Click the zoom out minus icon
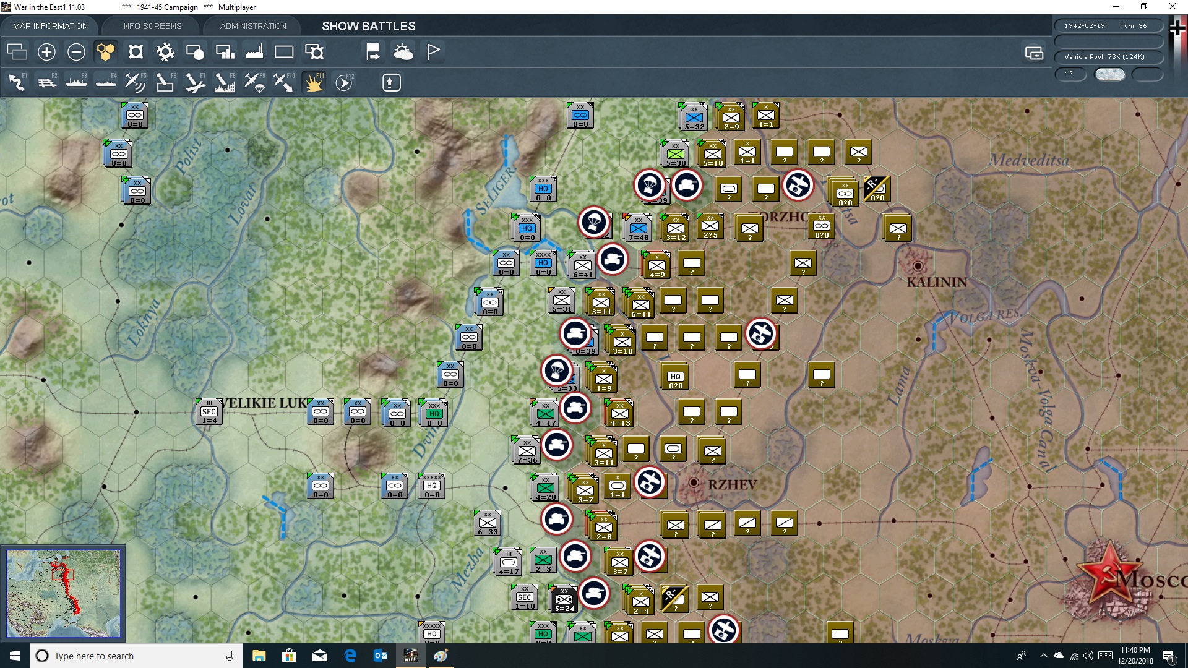This screenshot has width=1188, height=668. 76,52
